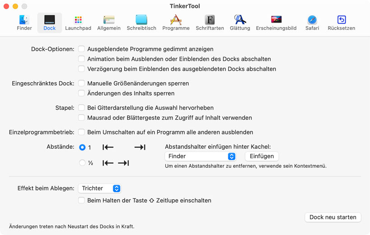
Task: Click the TinkerTool window title
Action: 185,6
